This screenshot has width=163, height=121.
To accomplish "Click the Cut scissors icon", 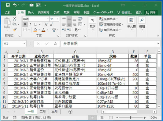I will point(15,19).
